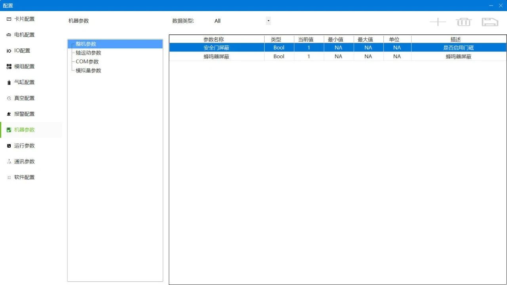Click the delete trash bin icon
507x285 pixels.
point(464,22)
